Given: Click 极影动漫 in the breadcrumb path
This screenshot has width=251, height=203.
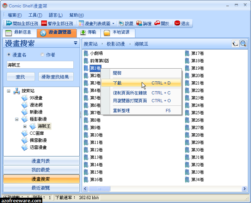Looking at the screenshot, I should click(x=116, y=44).
